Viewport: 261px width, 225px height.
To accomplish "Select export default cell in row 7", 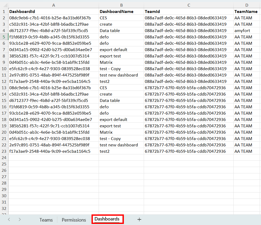I will click(x=121, y=50).
